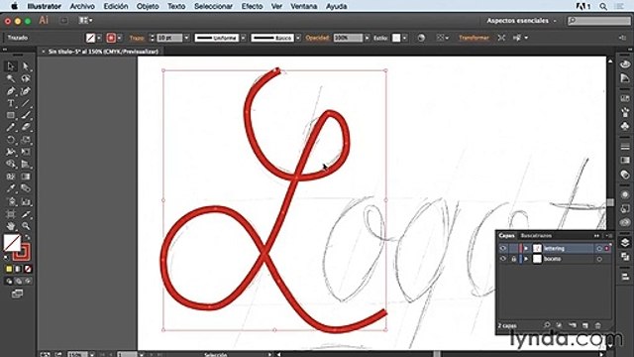Select the Scale tool
The width and height of the screenshot is (634, 357).
(26, 140)
